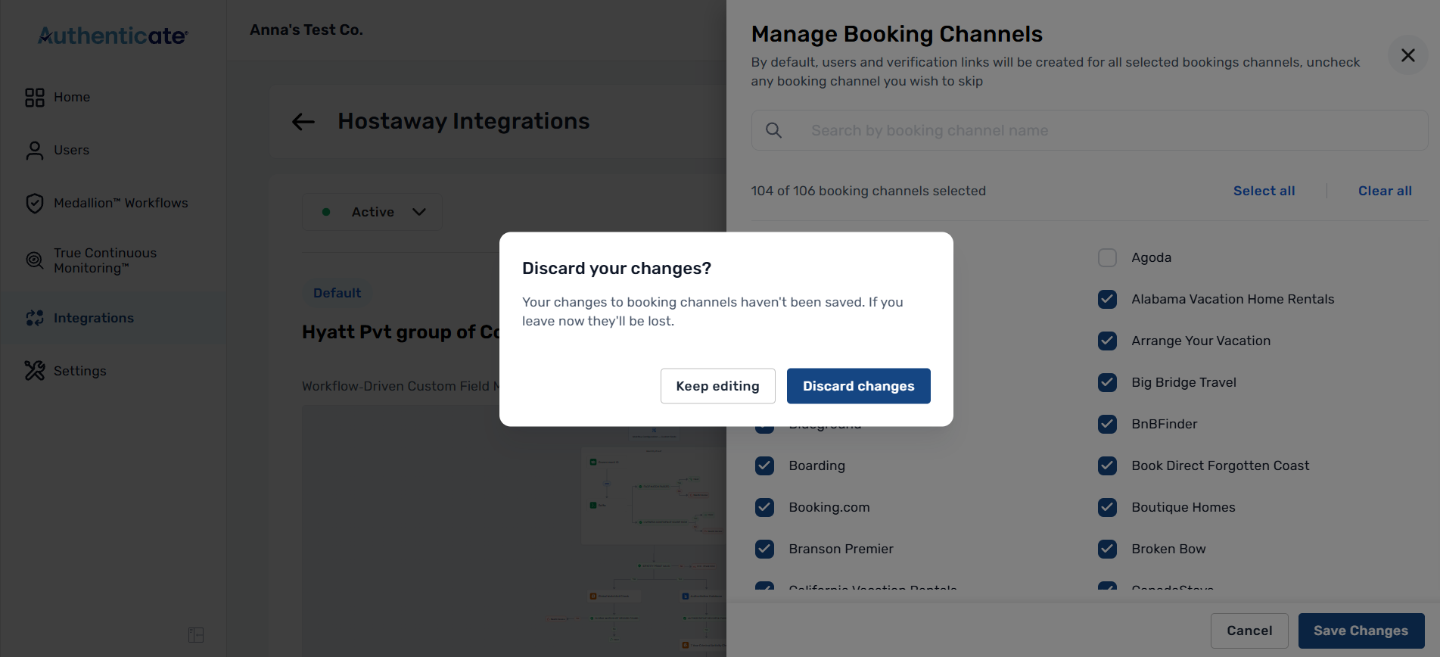1440x657 pixels.
Task: Uncheck Arrange Your Vacation
Action: tap(1107, 341)
